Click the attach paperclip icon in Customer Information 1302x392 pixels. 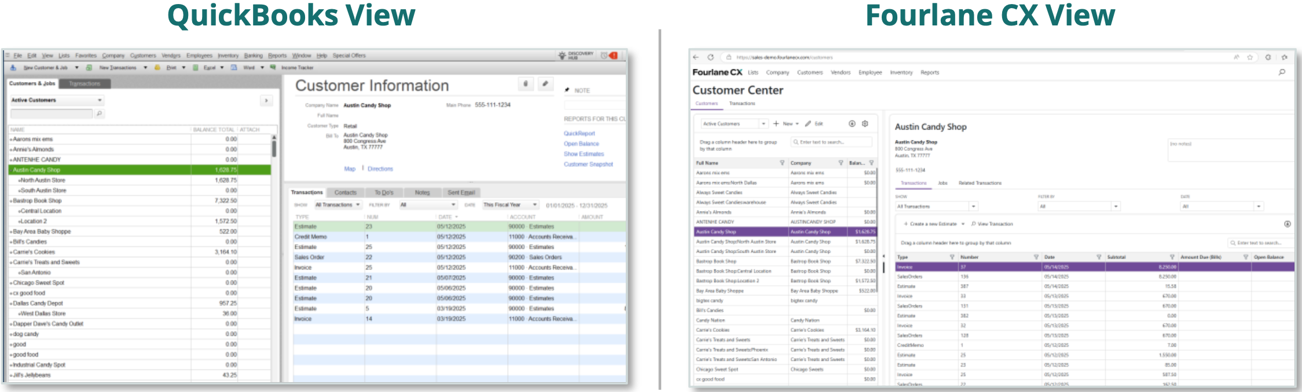(526, 84)
